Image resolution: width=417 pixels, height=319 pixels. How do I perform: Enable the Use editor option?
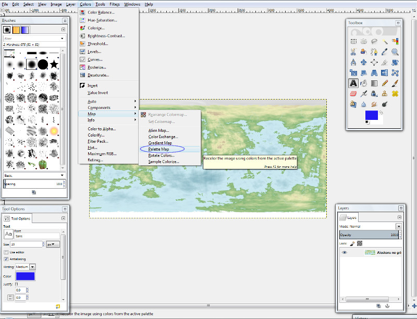[6, 252]
